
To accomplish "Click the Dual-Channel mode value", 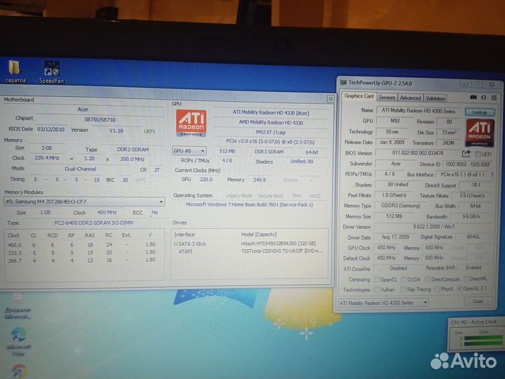I will 81,169.
